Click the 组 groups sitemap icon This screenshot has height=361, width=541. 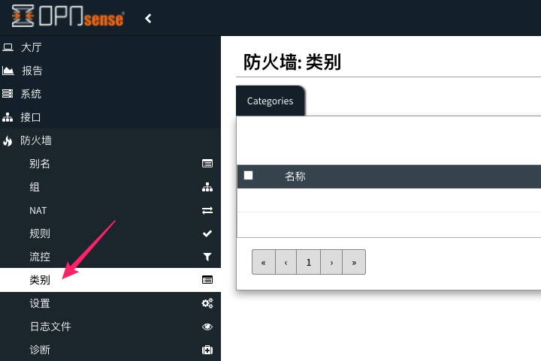(x=207, y=187)
